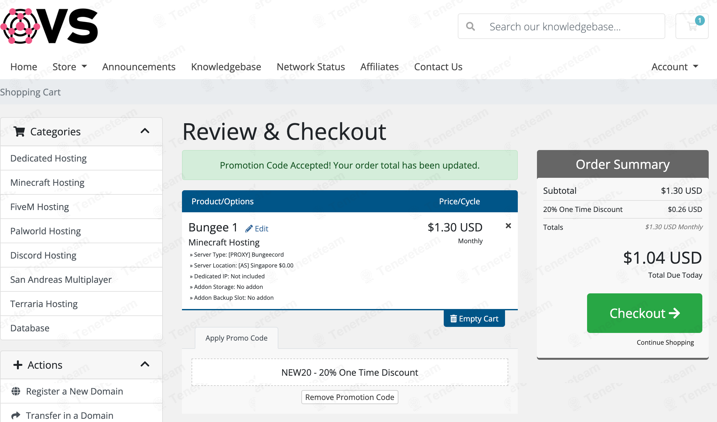Select Dedicated Hosting category
The width and height of the screenshot is (717, 422).
[81, 158]
